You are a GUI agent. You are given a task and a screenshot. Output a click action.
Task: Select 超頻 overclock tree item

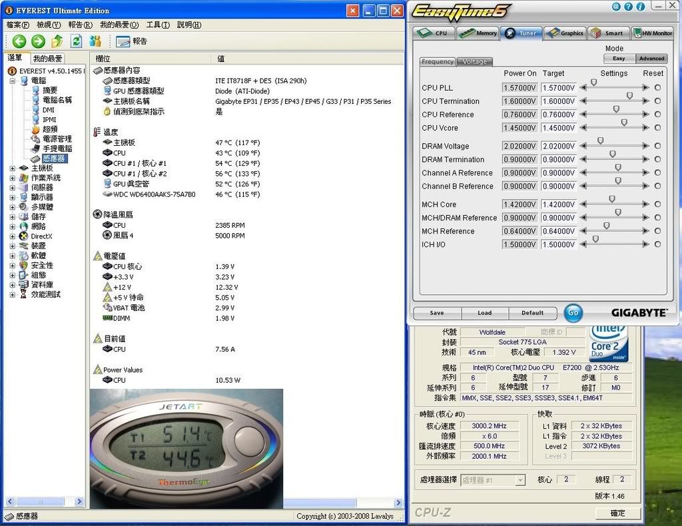(x=49, y=129)
